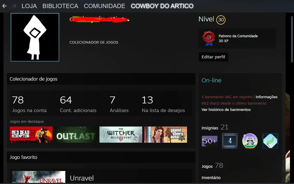294x184 pixels.
Task: Click the Editar perfil button
Action: click(x=213, y=57)
